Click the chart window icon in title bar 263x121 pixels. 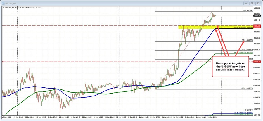(3, 3)
